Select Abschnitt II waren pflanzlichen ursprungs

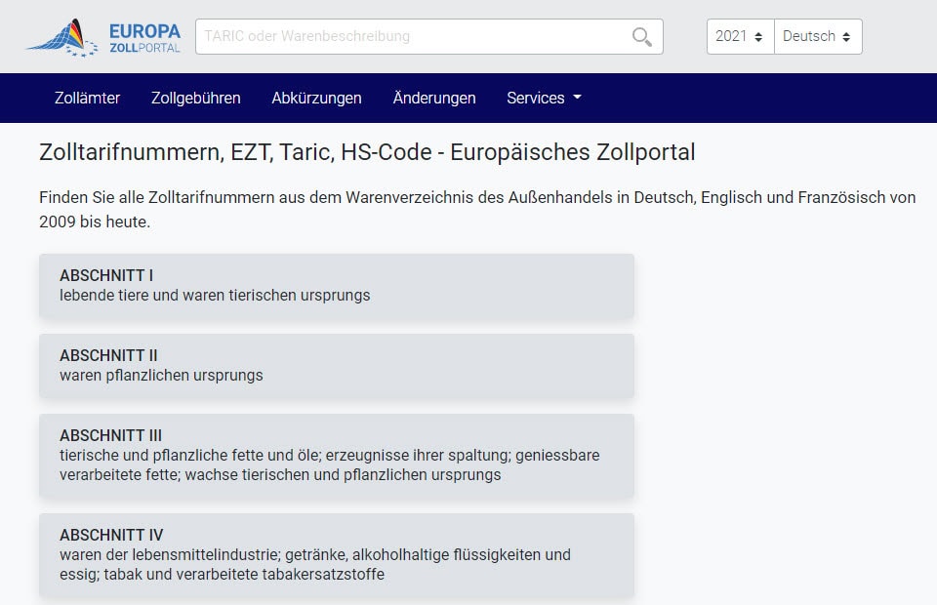pos(337,366)
